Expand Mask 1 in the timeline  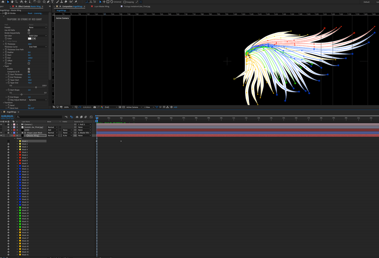tap(17, 141)
